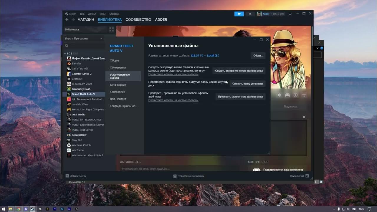Viewport: 377px width, 212px height.
Task: Open the Справка menu
Action: pos(114,14)
